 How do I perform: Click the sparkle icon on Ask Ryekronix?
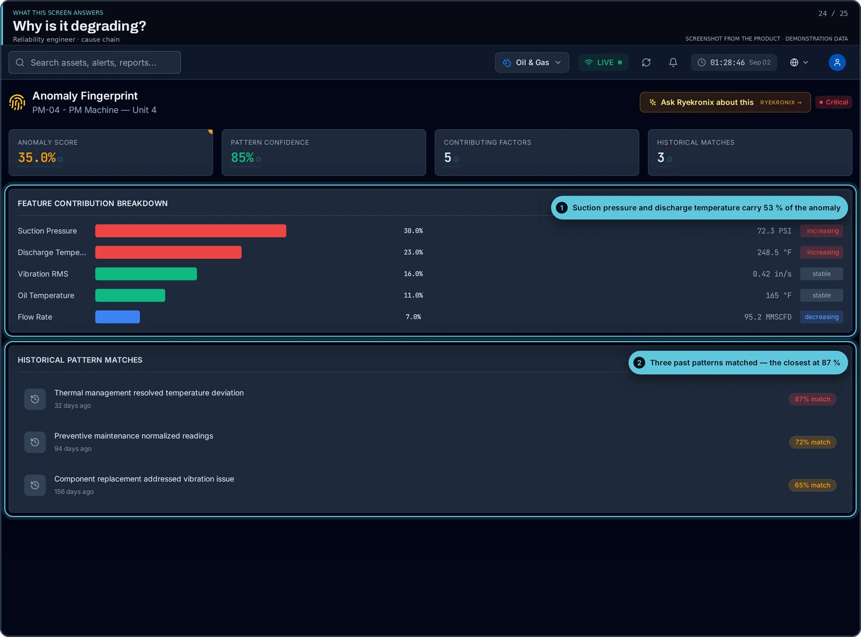point(653,102)
